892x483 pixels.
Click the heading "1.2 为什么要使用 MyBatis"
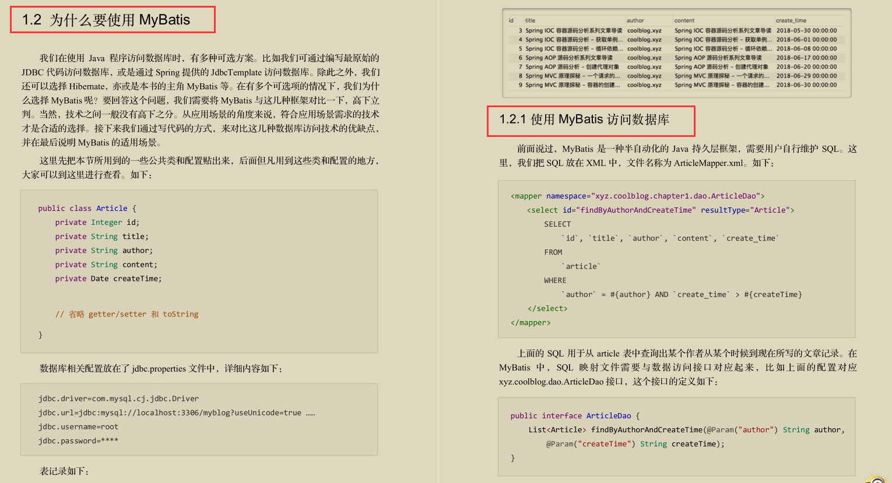tap(106, 20)
